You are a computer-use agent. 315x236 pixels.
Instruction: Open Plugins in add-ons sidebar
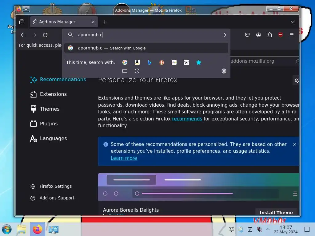pos(44,124)
